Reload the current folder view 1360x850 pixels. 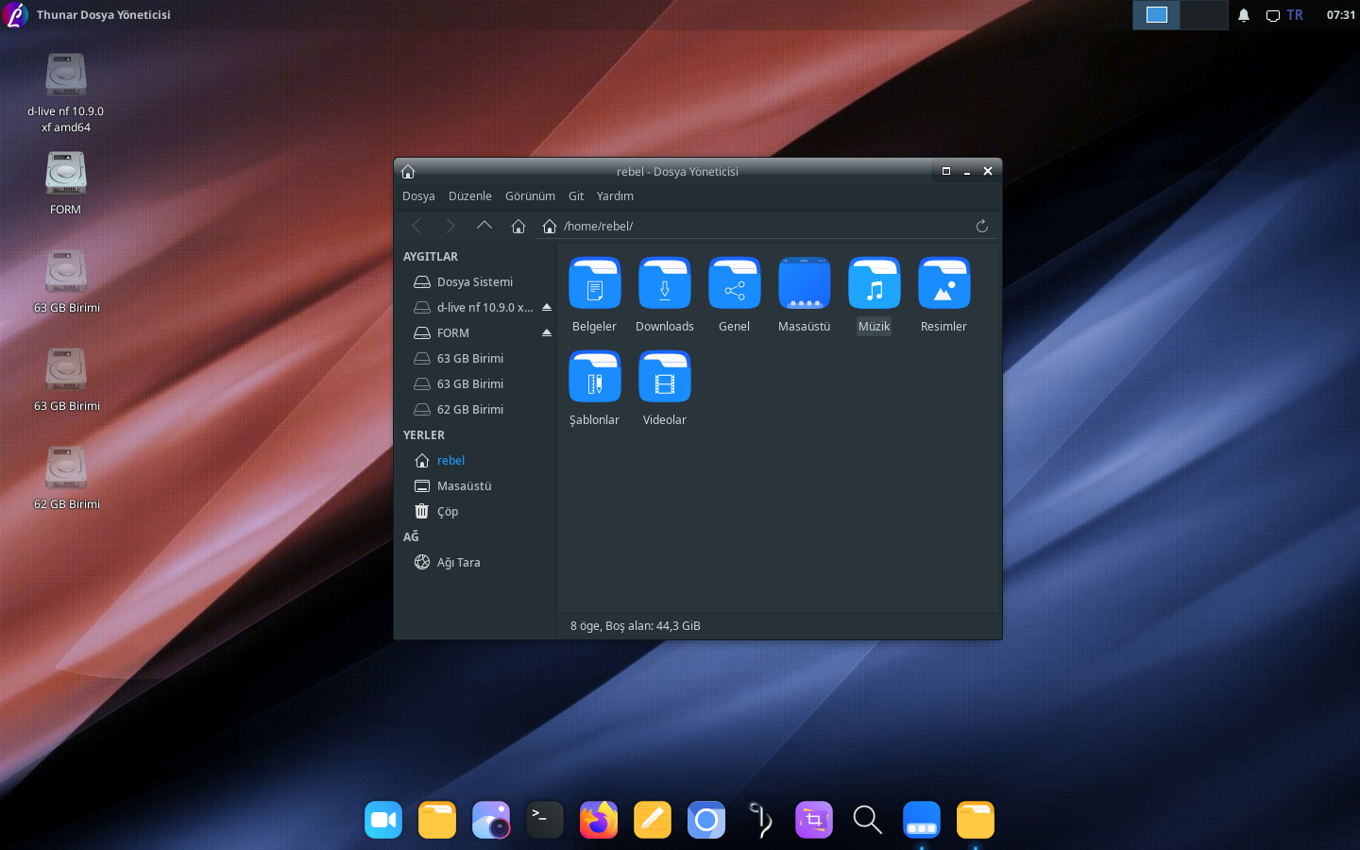coord(981,226)
